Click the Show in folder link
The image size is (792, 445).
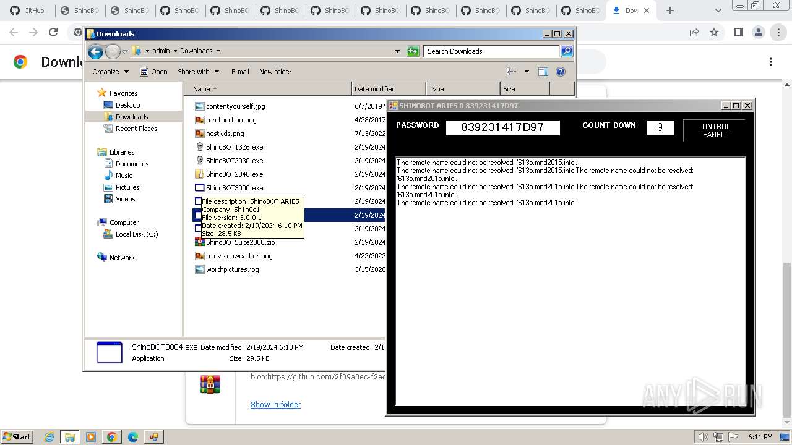(x=275, y=405)
